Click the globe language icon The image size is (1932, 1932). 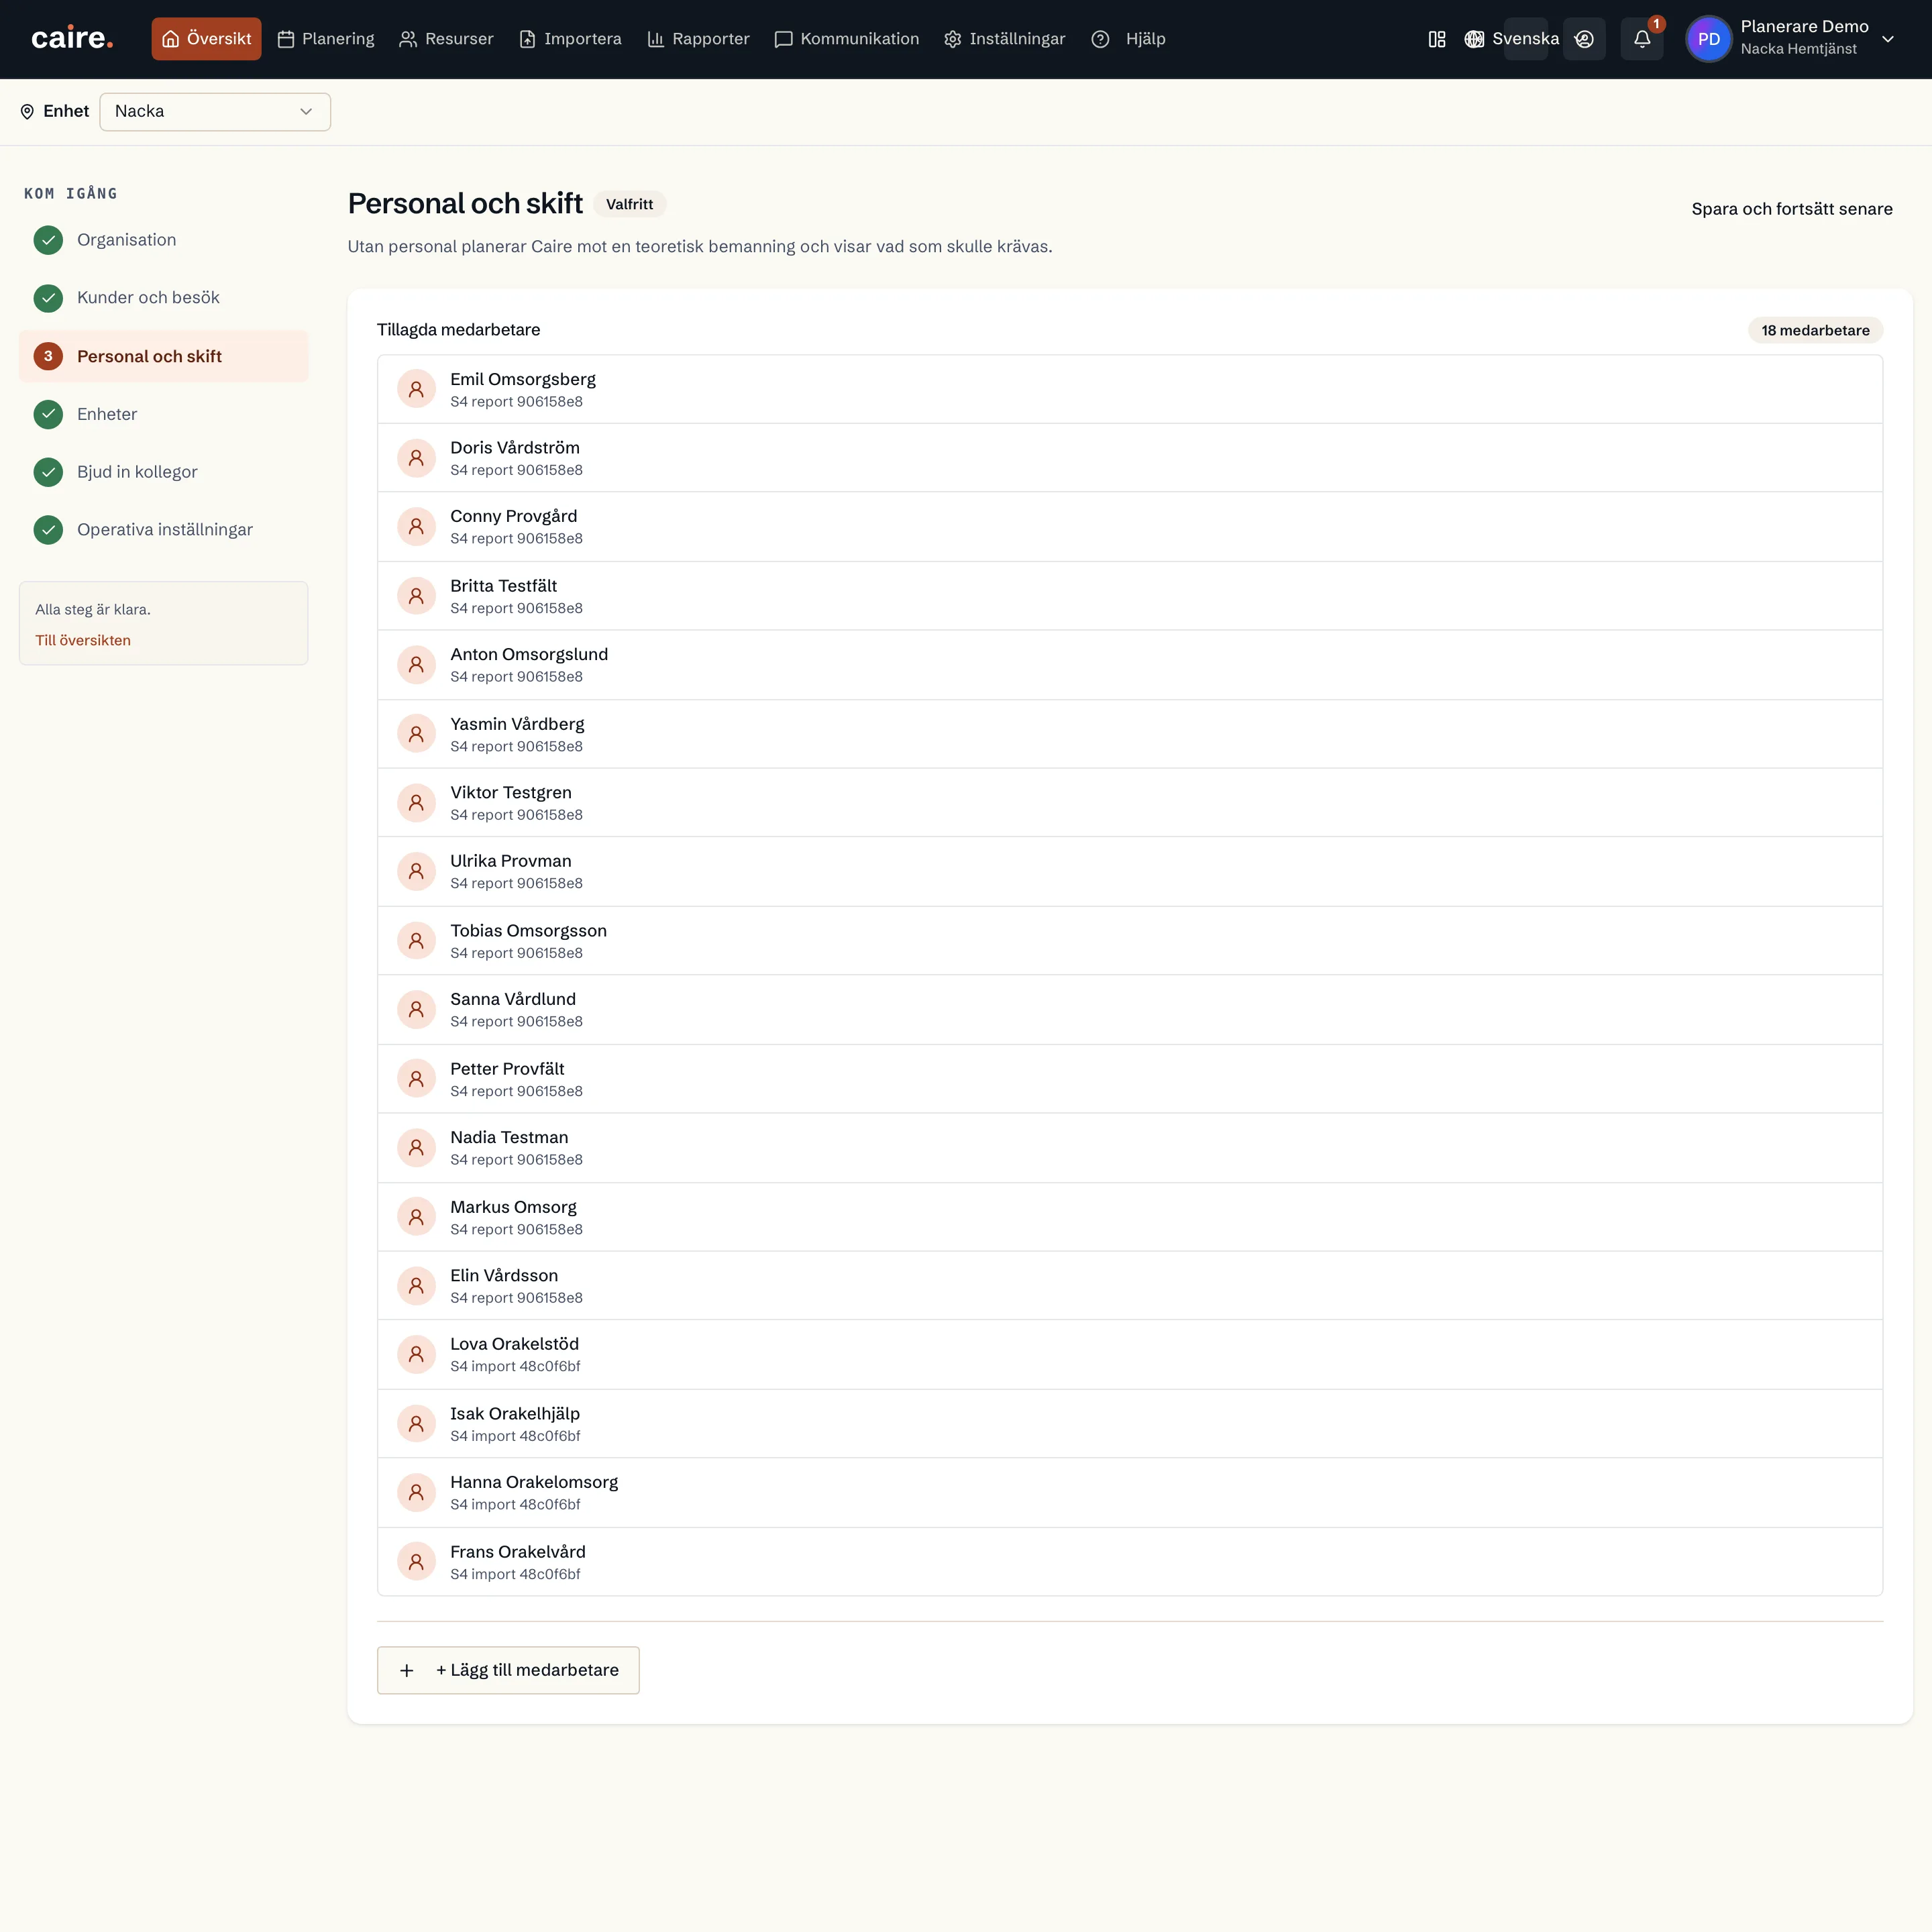click(1474, 39)
